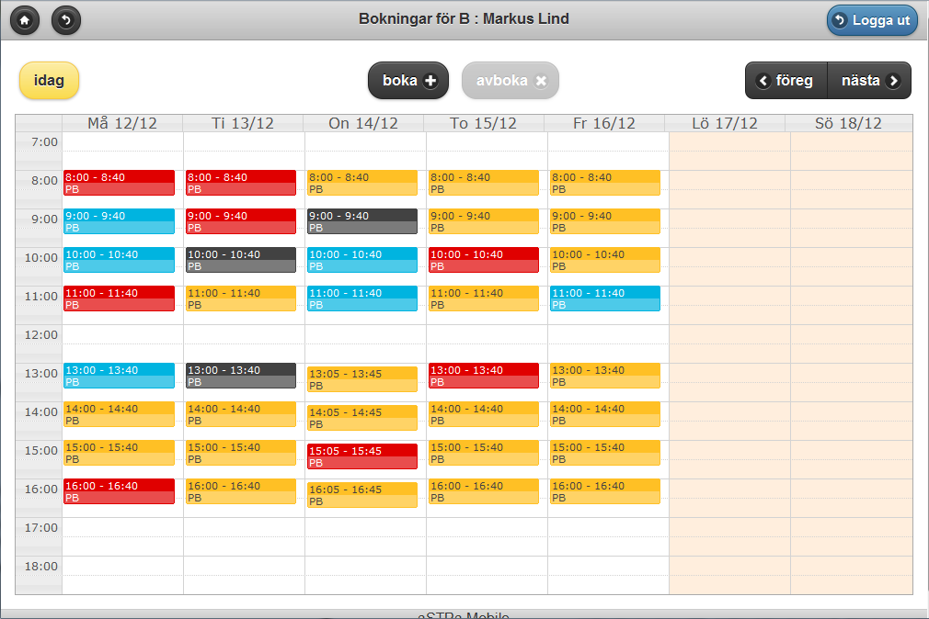
Task: Open Wednesday 10:00 - 10:40 blue slot
Action: [362, 260]
